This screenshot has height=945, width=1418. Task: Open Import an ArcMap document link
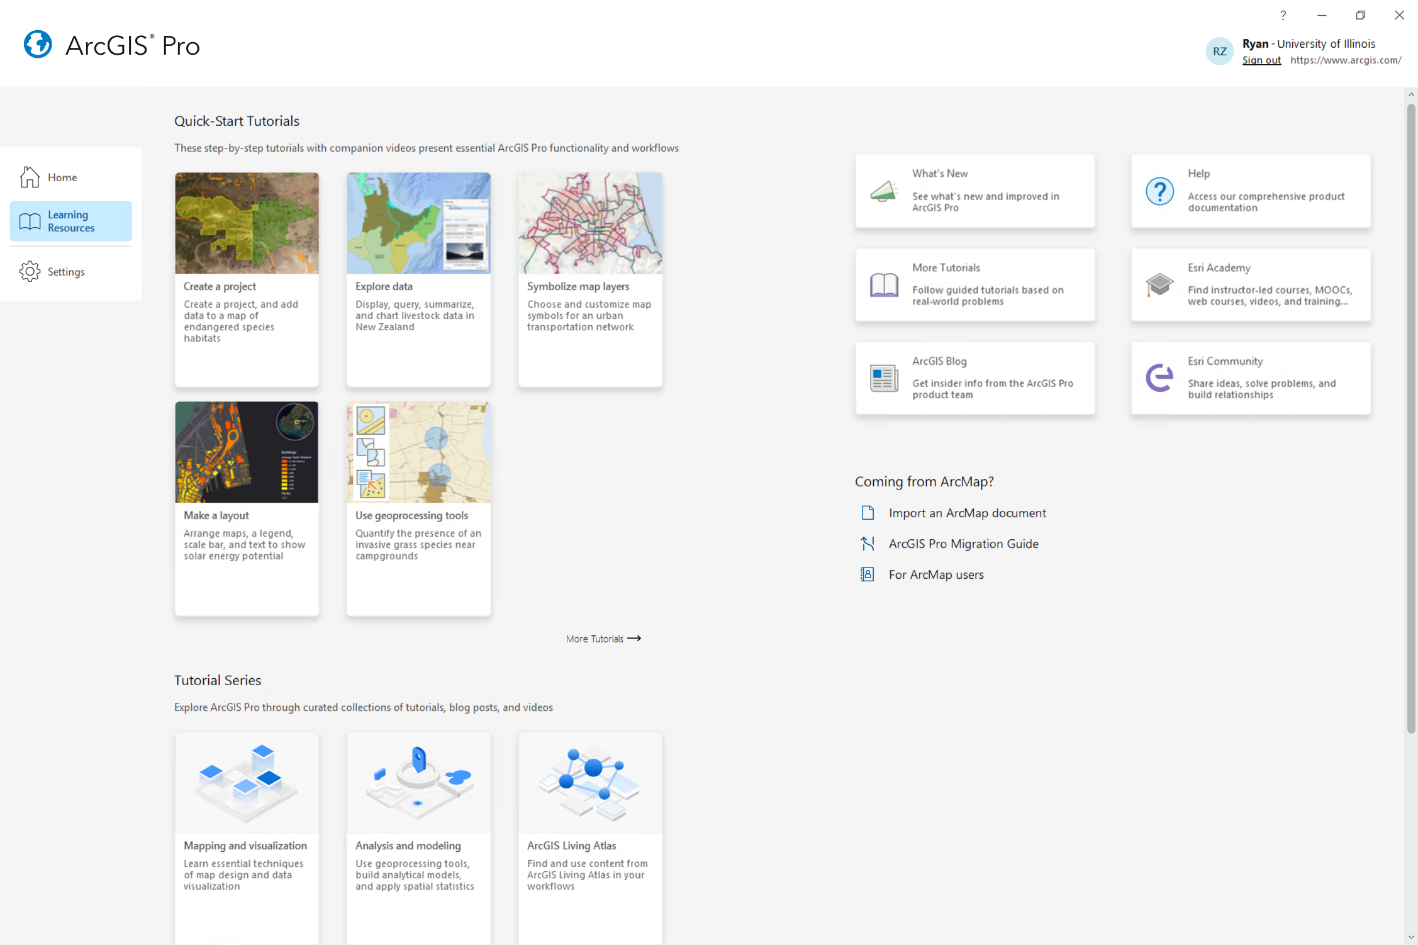[x=968, y=513]
